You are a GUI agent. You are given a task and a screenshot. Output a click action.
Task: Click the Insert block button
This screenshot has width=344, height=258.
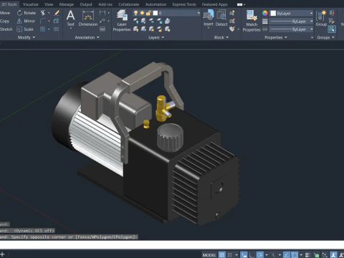(x=209, y=18)
